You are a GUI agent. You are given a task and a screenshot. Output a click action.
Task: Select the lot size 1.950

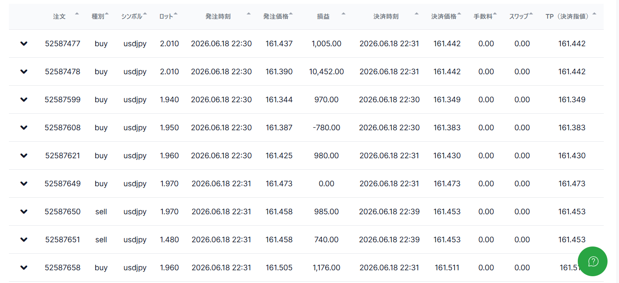point(169,128)
